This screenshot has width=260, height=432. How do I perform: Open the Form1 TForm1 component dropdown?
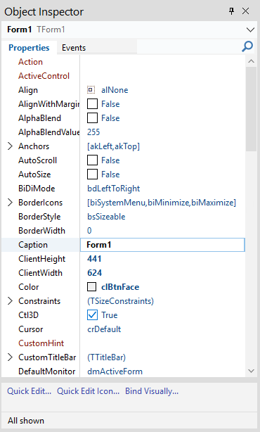(x=250, y=30)
